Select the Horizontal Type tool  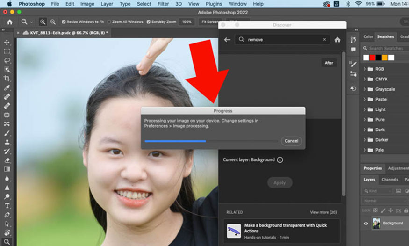coord(7,206)
